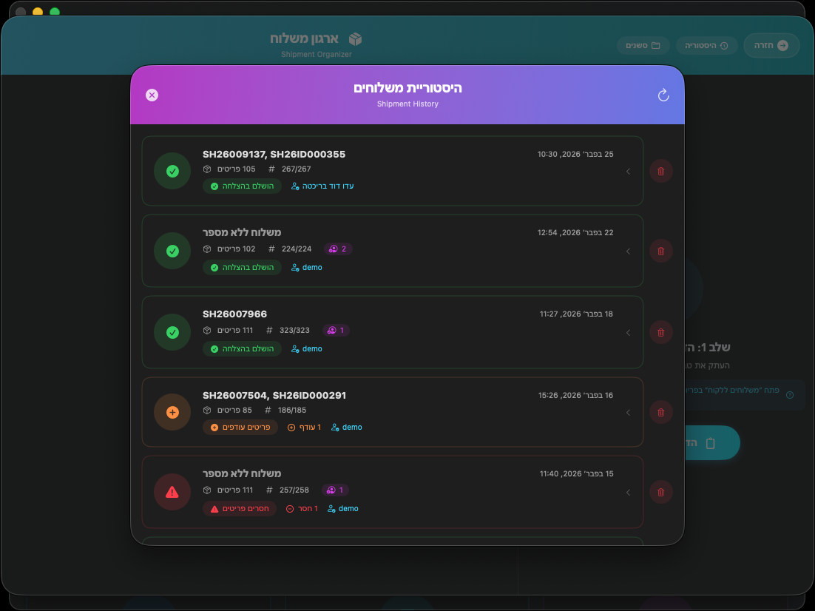Screen dimensions: 815x611
Task: Click the orange surplus status icon on SH26007504
Action: click(x=172, y=412)
